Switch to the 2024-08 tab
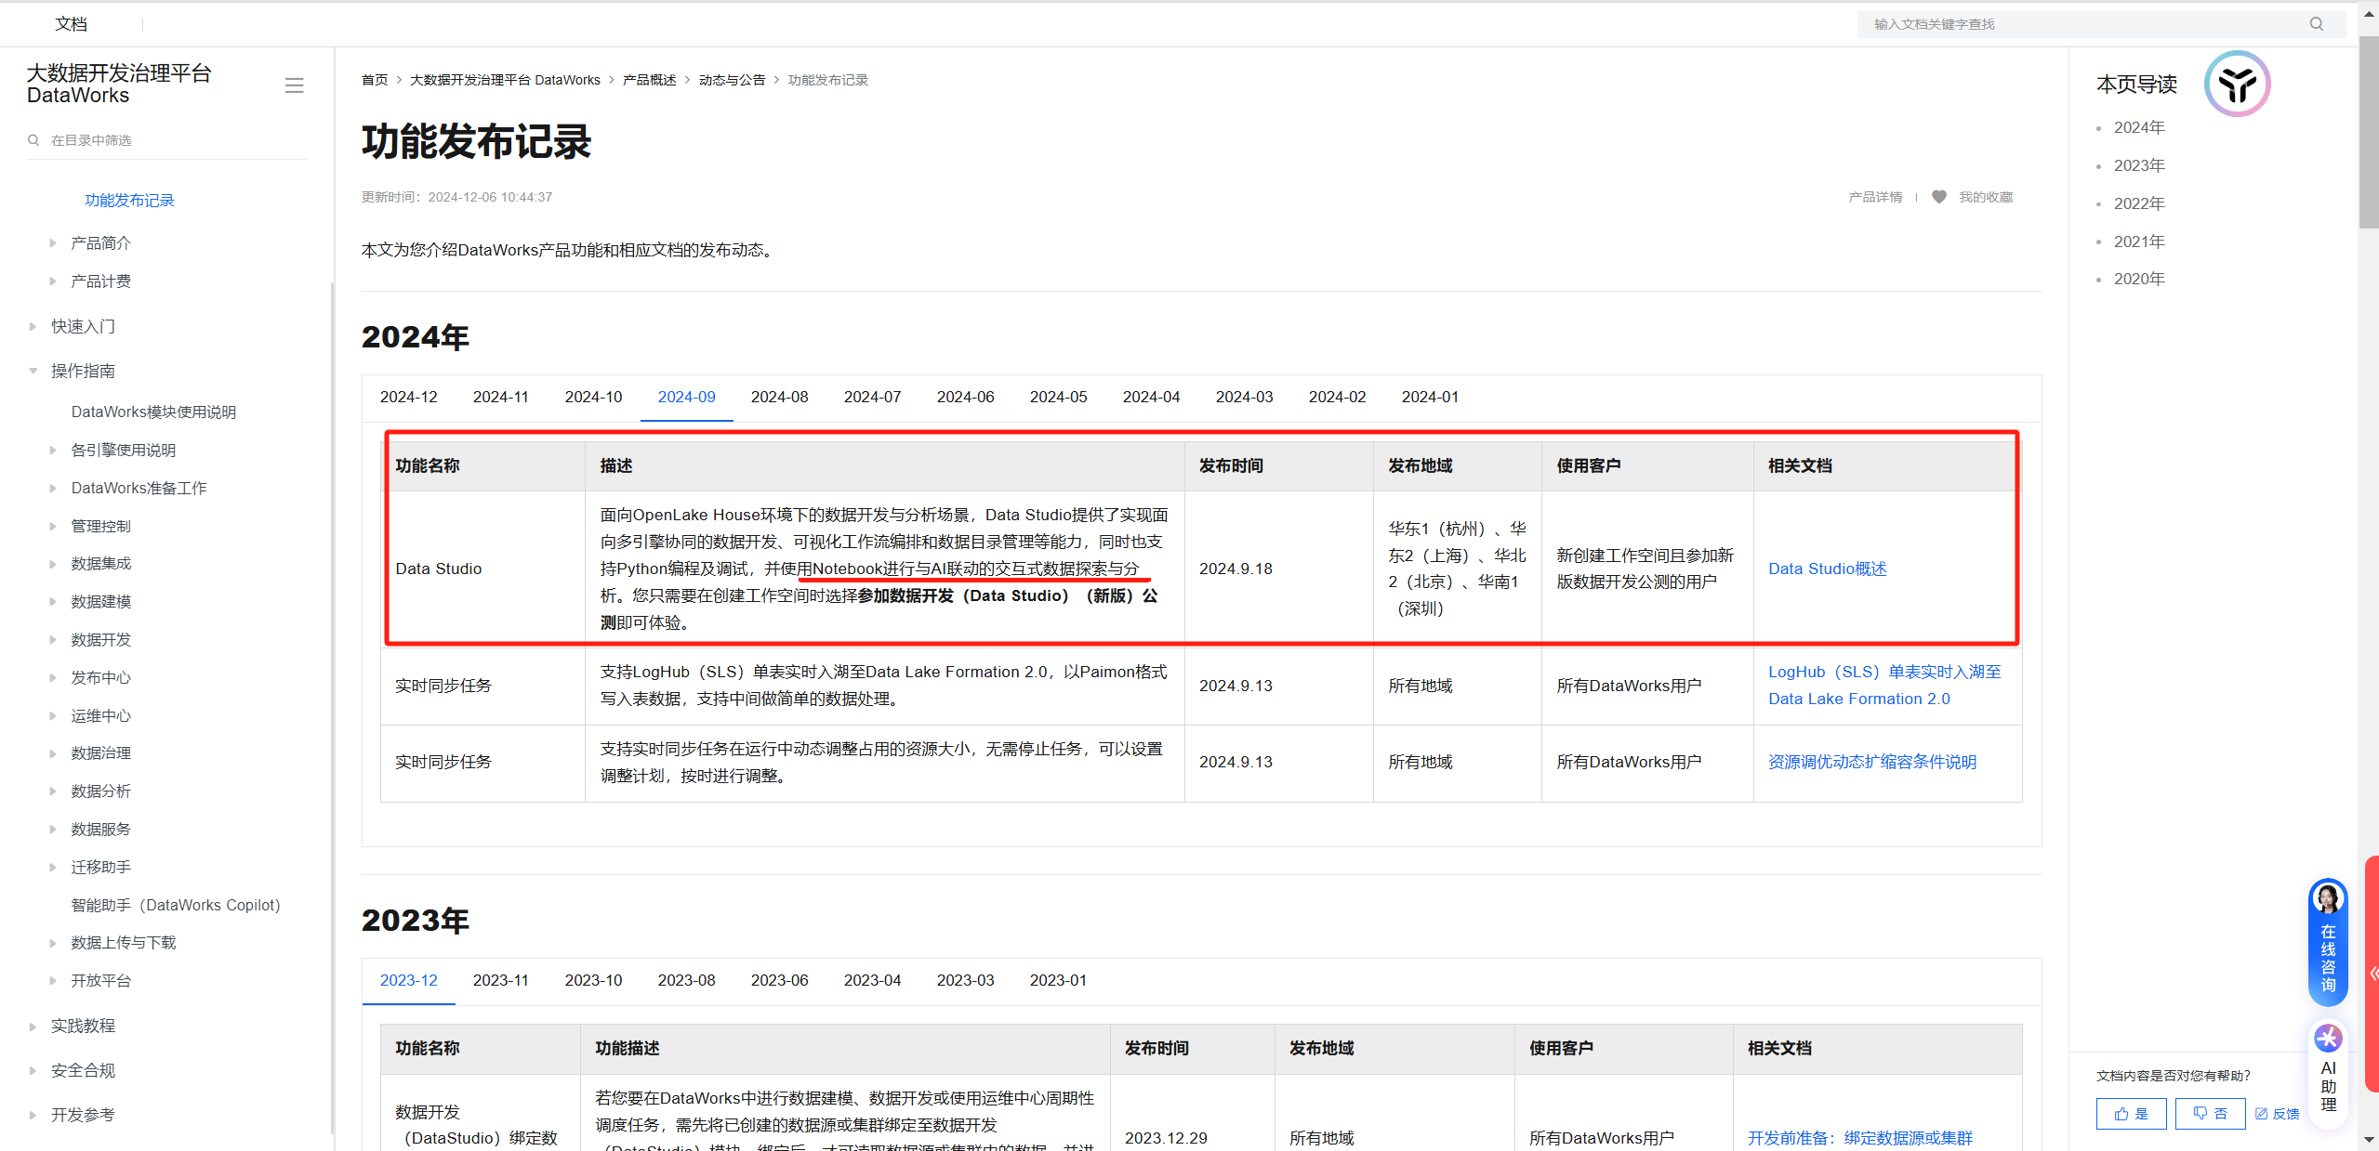The width and height of the screenshot is (2379, 1151). pos(779,396)
